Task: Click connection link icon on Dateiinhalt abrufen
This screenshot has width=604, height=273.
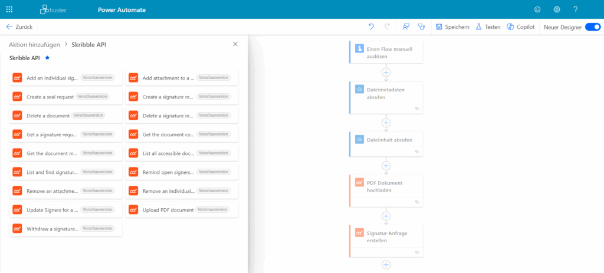Action: point(417,152)
